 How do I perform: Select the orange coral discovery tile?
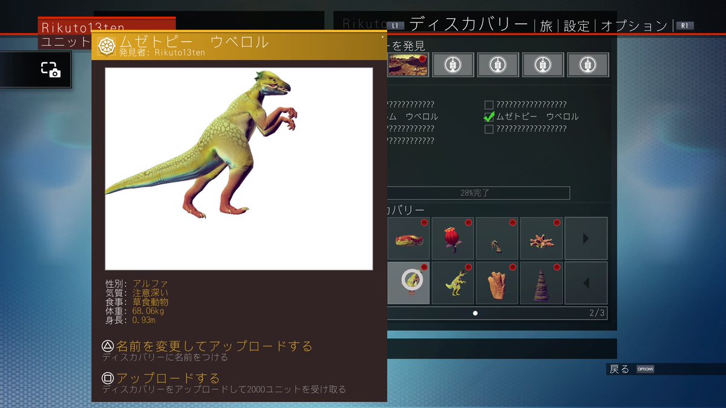(541, 239)
